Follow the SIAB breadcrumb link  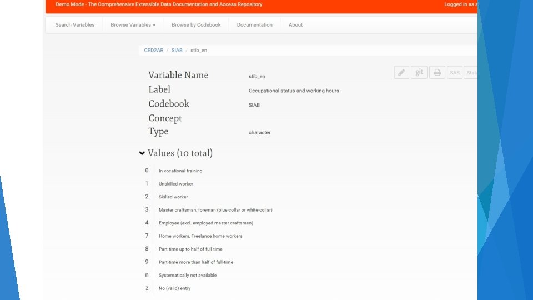(x=177, y=51)
